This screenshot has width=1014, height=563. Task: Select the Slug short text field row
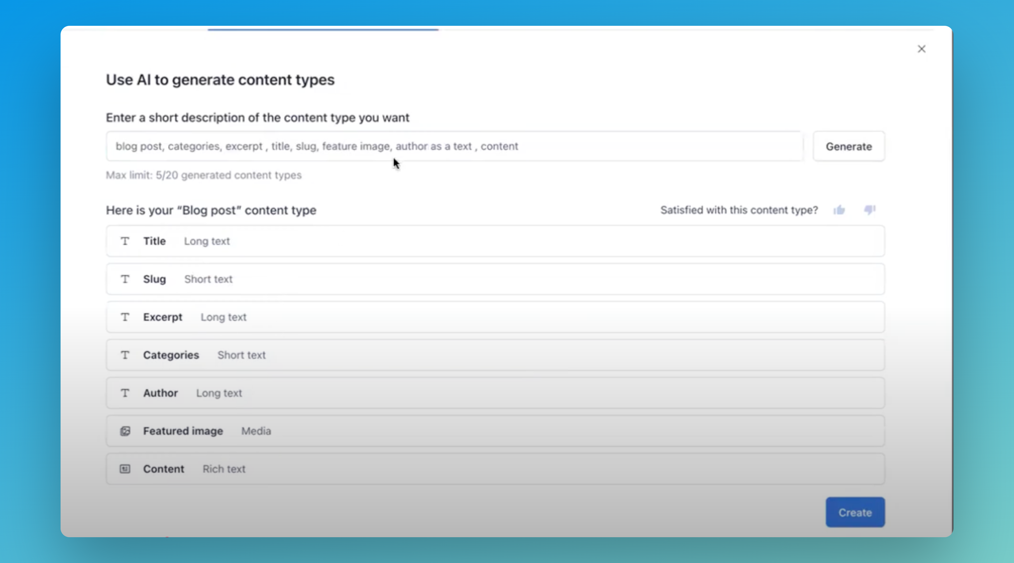(x=495, y=279)
